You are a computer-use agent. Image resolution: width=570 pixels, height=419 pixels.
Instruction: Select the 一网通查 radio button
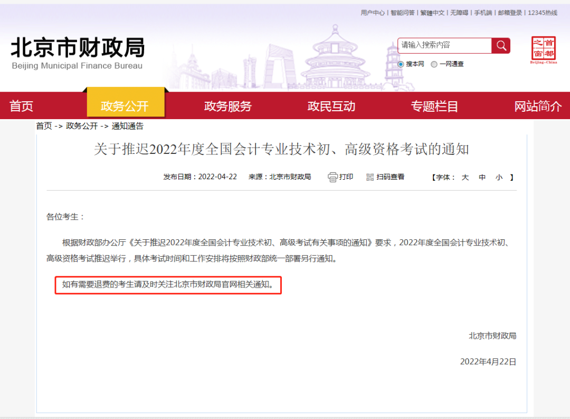tap(434, 64)
